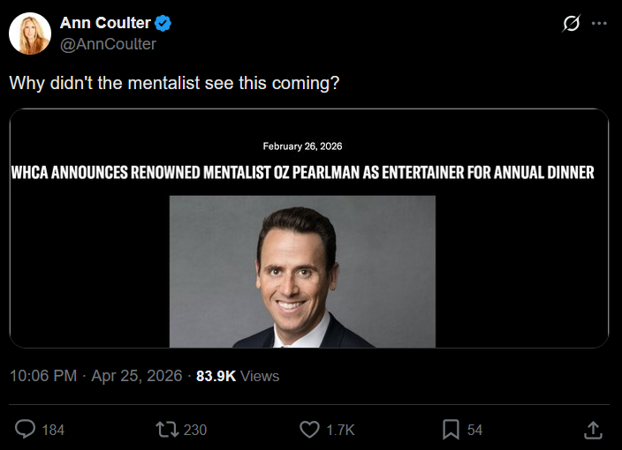Click the 230 reposts count
The height and width of the screenshot is (450, 622).
(194, 430)
